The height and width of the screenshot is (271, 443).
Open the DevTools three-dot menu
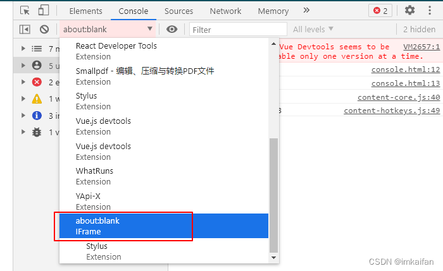coord(430,11)
